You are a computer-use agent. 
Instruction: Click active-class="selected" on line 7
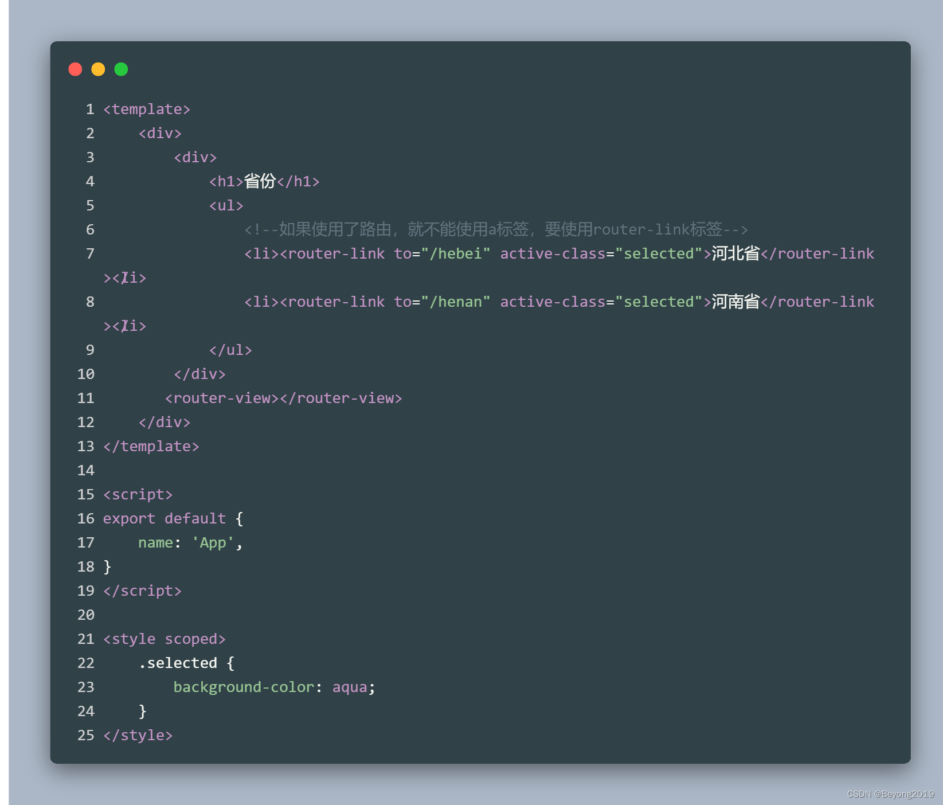[x=601, y=253]
